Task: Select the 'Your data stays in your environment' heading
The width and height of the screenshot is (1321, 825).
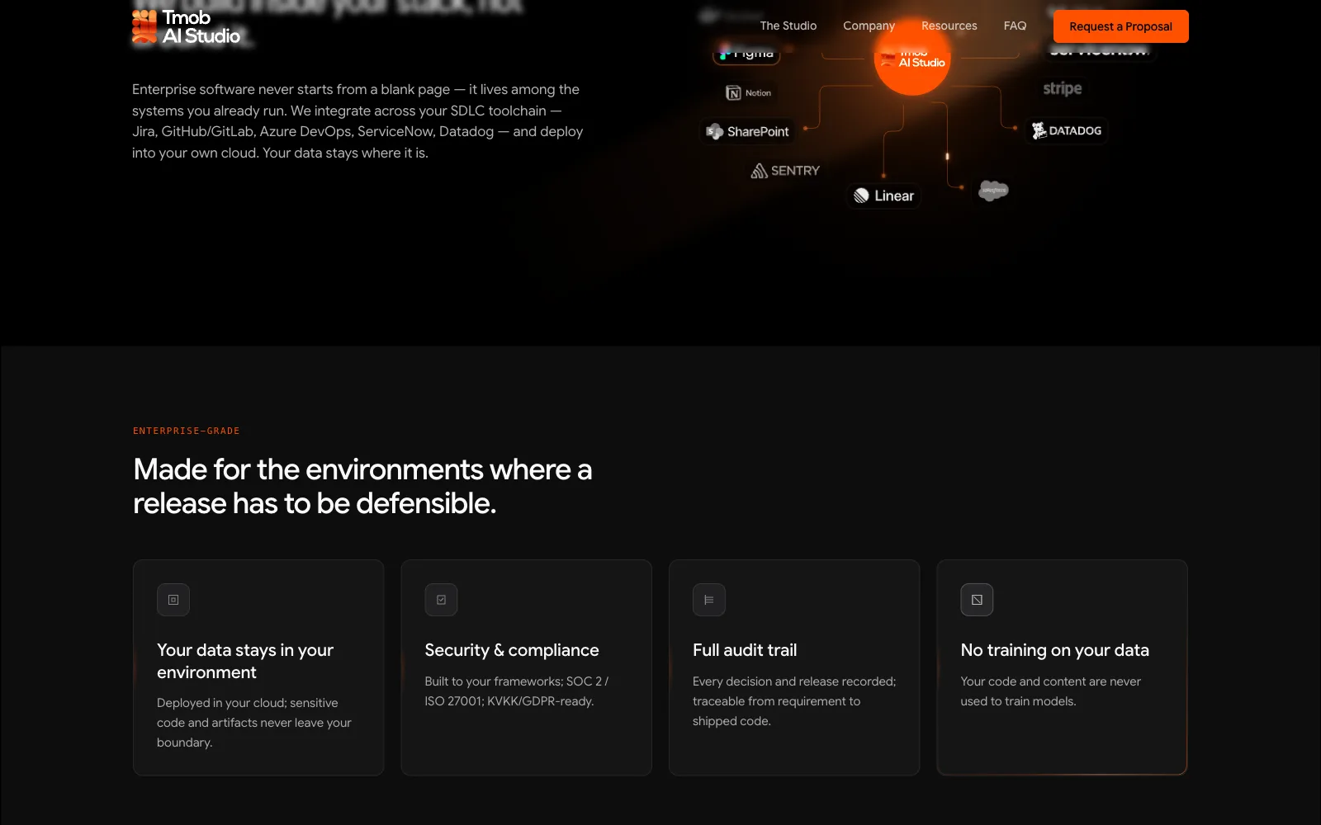Action: pos(245,661)
